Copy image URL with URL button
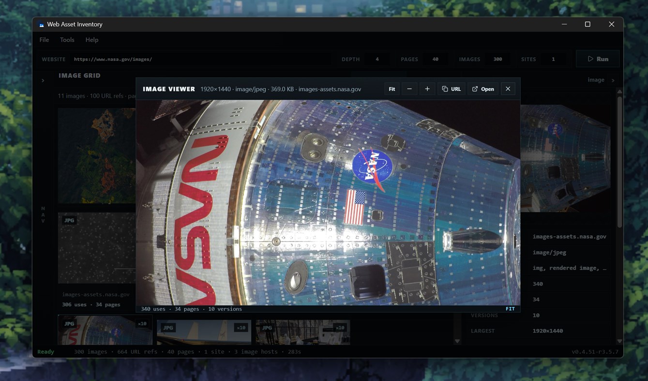 coord(452,89)
